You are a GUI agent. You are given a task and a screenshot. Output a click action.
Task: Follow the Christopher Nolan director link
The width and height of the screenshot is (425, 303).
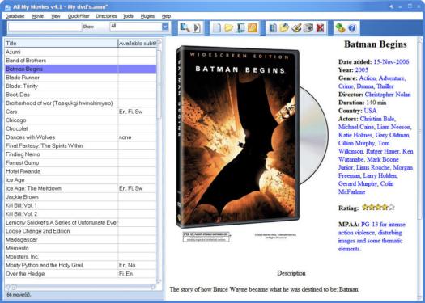pos(388,95)
